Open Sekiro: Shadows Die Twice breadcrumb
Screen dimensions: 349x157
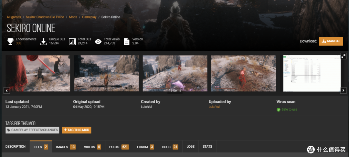(x=45, y=17)
